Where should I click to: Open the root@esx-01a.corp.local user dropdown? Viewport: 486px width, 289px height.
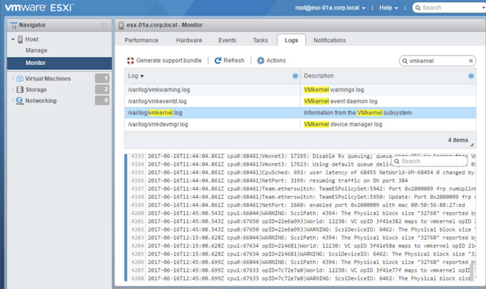point(330,8)
